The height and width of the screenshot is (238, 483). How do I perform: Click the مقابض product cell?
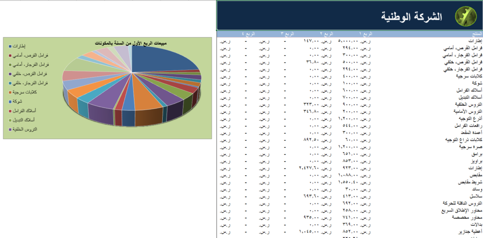(475, 175)
